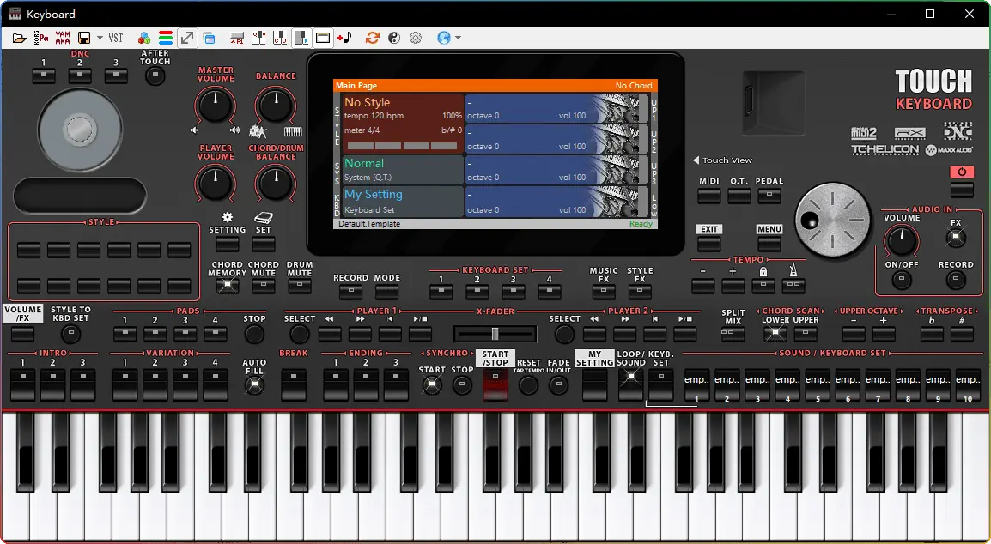The width and height of the screenshot is (991, 544).
Task: Click the Yamaha logo toolbar icon
Action: point(63,38)
